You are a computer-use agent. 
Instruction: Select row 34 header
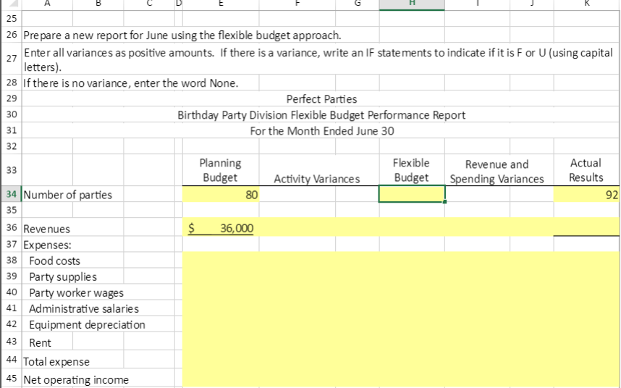coord(11,194)
